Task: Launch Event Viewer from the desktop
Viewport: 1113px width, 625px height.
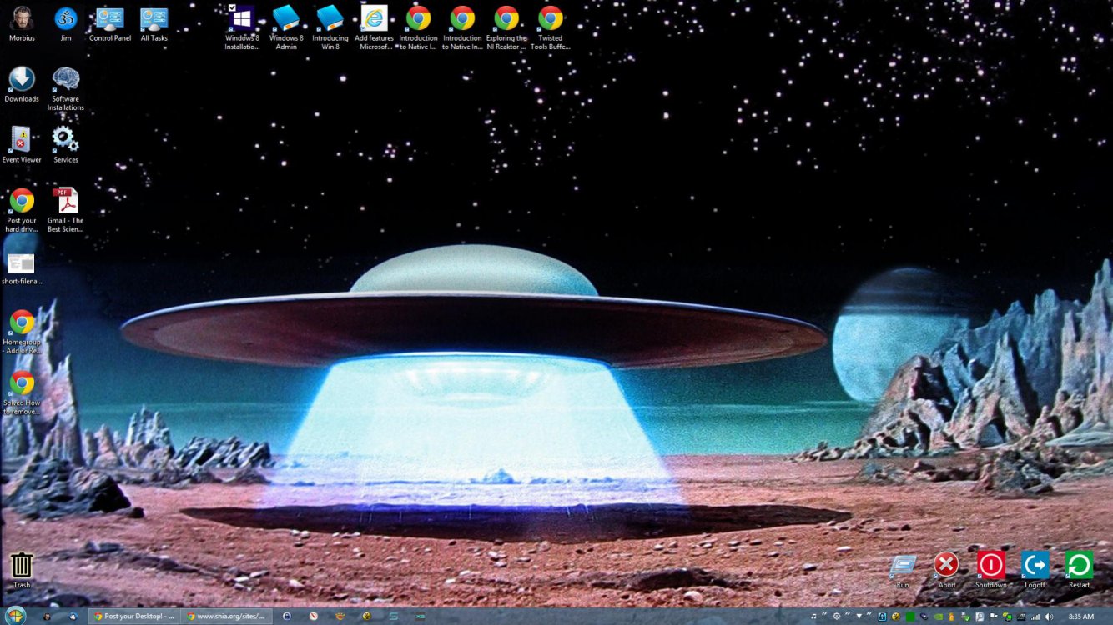Action: click(21, 139)
